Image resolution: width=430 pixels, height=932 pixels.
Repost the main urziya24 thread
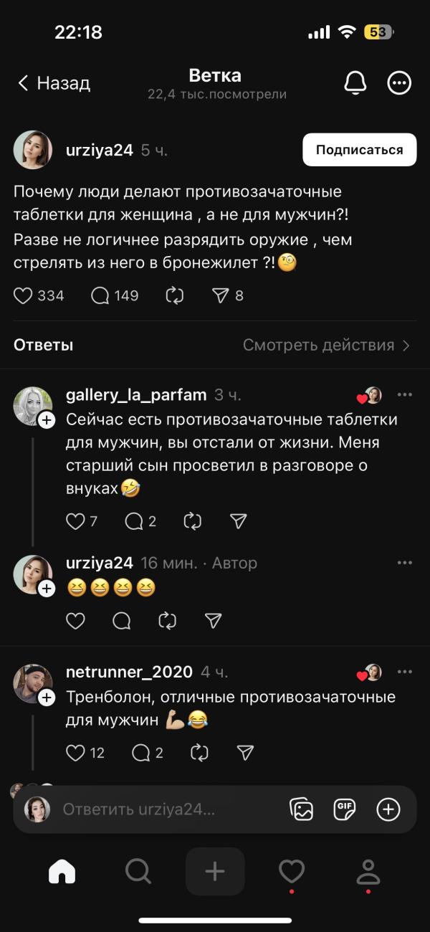pyautogui.click(x=175, y=295)
